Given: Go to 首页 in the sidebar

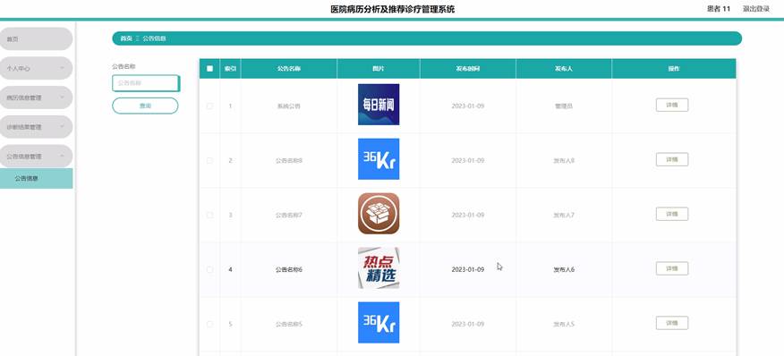Looking at the screenshot, I should click(x=36, y=39).
